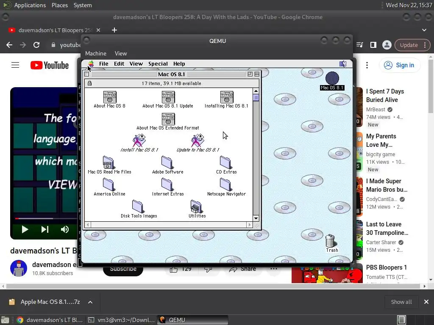
Task: Launch Install Mac OS 8.1 installer icon
Action: [x=139, y=140]
